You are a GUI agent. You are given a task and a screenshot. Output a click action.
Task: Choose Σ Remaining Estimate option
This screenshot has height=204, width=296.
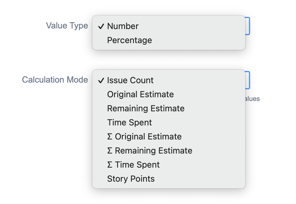coord(150,150)
